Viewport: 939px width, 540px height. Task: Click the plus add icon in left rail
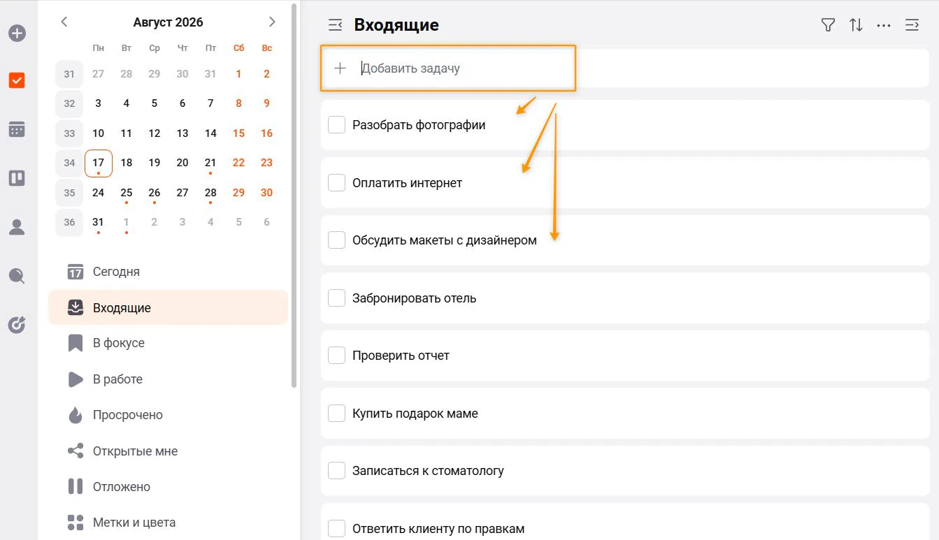(x=17, y=33)
